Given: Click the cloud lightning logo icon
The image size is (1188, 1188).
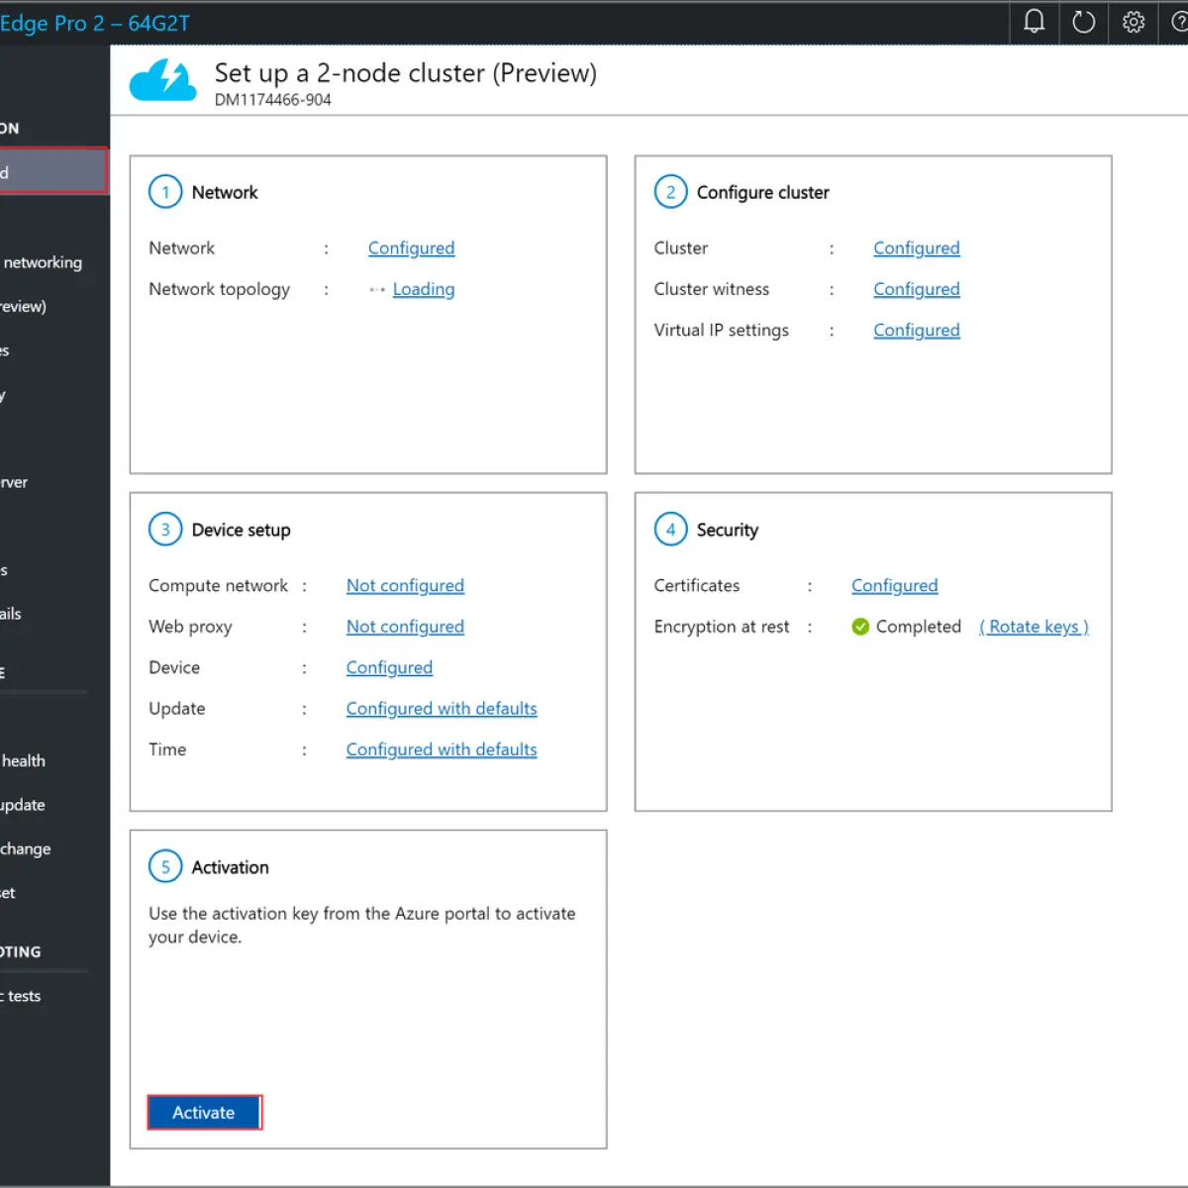Looking at the screenshot, I should 163,79.
